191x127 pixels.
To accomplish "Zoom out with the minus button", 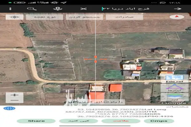I will [15, 100].
